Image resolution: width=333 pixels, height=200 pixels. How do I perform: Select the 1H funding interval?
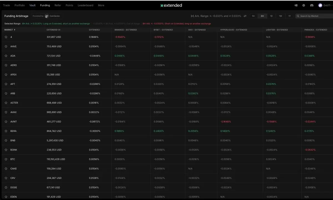(253, 16)
